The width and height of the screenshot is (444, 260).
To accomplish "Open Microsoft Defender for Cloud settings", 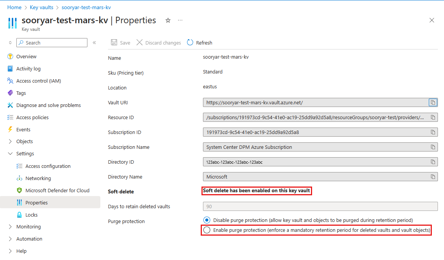I will 57,190.
